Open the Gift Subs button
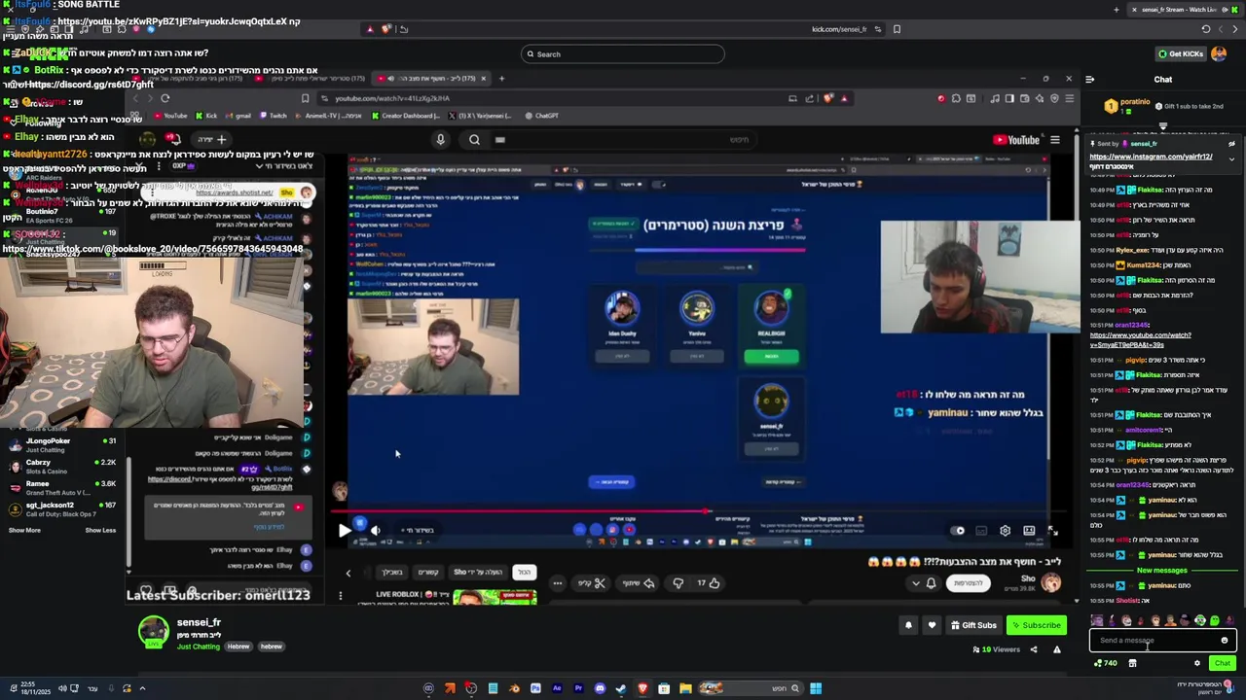 pos(973,625)
